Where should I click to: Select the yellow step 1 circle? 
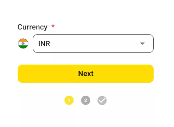click(x=69, y=100)
